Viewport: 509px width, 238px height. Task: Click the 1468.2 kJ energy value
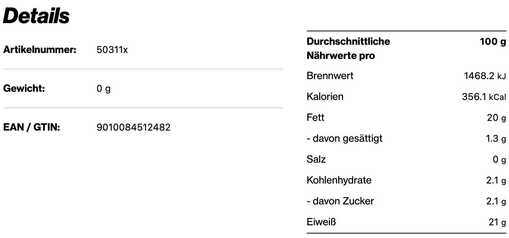click(485, 76)
